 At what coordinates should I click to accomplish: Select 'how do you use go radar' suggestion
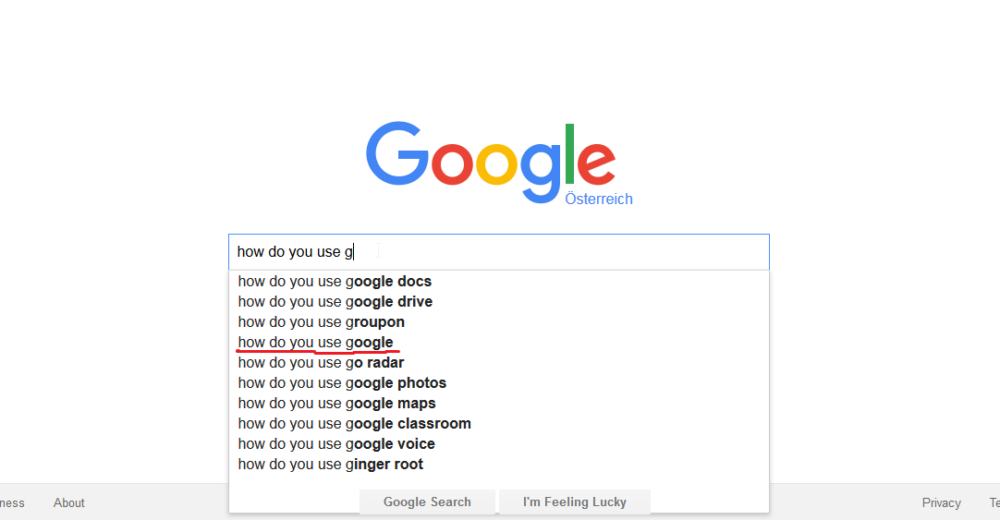tap(499, 363)
